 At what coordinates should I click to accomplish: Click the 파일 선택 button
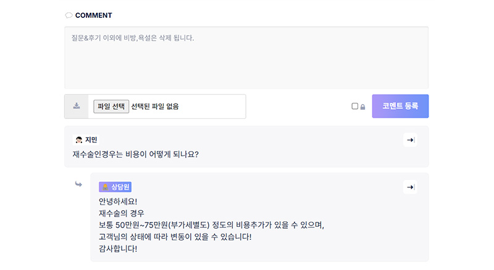(111, 107)
